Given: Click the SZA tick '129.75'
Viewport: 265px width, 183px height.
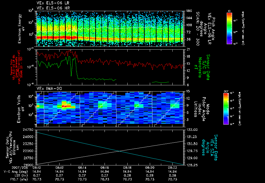Looking at the screenshot, I should click(192, 151).
